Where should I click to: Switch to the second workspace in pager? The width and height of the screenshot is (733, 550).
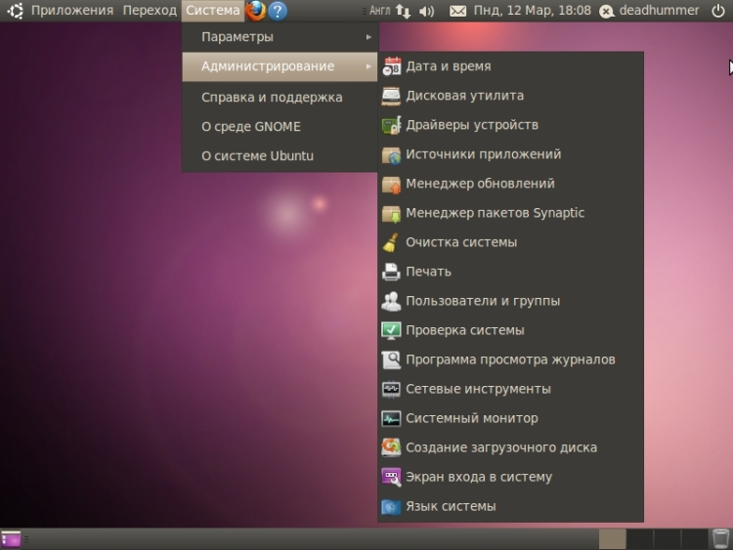[639, 538]
